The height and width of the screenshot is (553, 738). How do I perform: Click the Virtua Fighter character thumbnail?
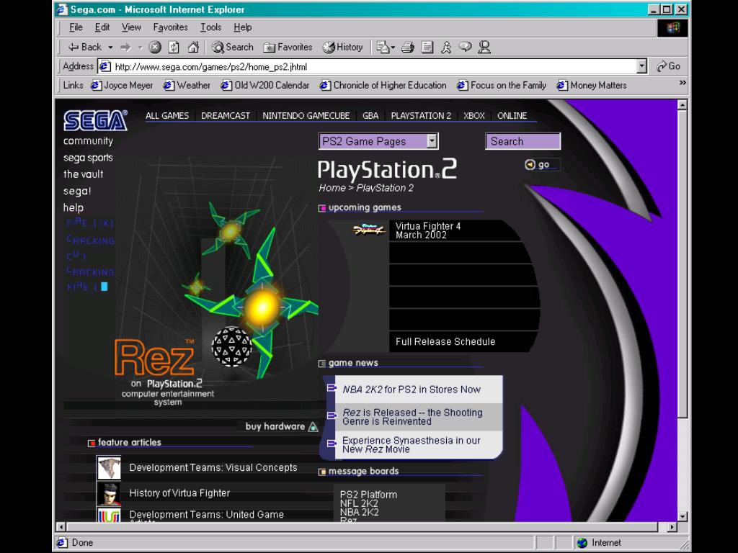coord(109,494)
